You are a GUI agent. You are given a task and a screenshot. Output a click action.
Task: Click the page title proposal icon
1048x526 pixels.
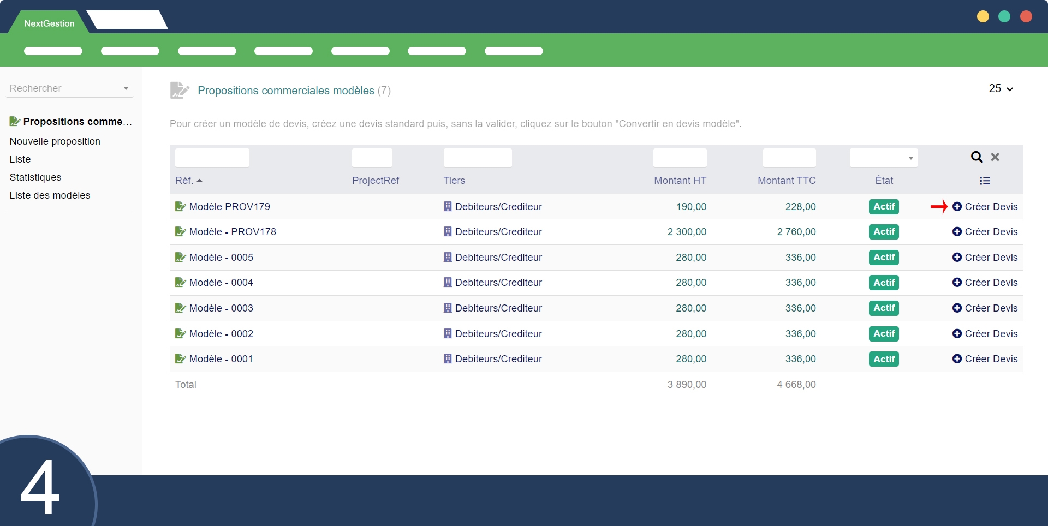point(180,91)
